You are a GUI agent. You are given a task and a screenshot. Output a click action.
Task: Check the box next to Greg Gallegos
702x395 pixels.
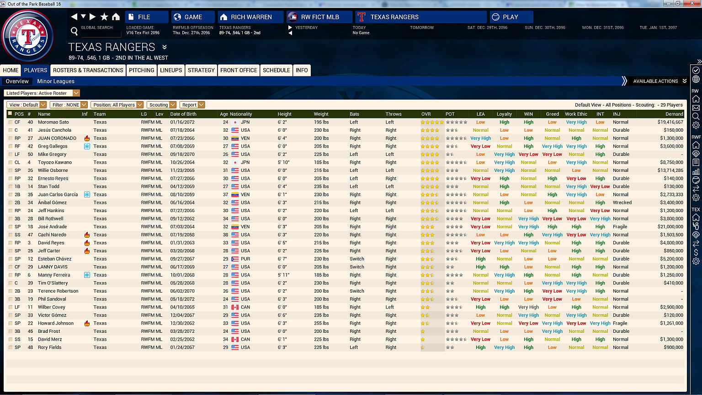pyautogui.click(x=10, y=146)
